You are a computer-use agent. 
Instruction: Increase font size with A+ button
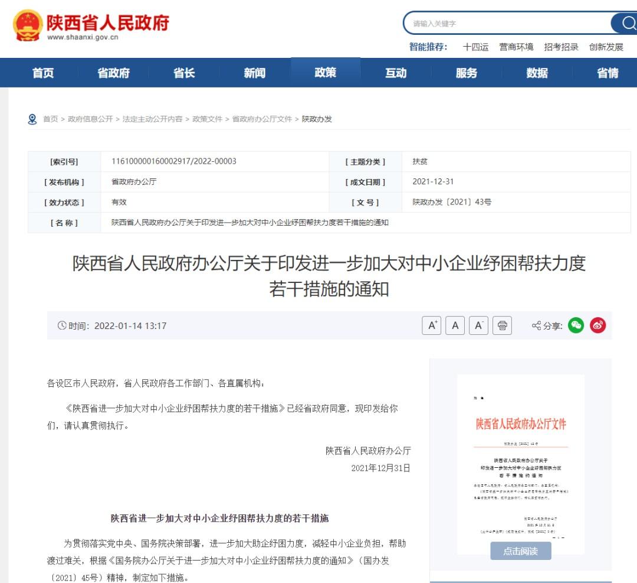coord(431,325)
